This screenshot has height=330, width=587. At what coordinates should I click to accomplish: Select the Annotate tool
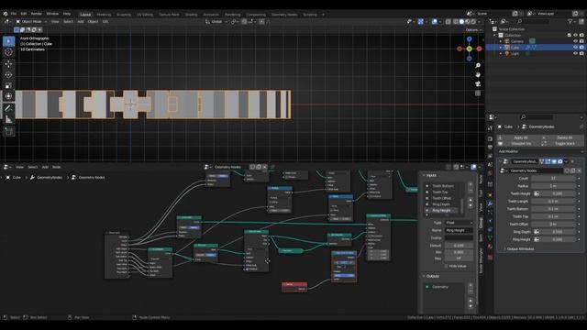tap(8, 108)
